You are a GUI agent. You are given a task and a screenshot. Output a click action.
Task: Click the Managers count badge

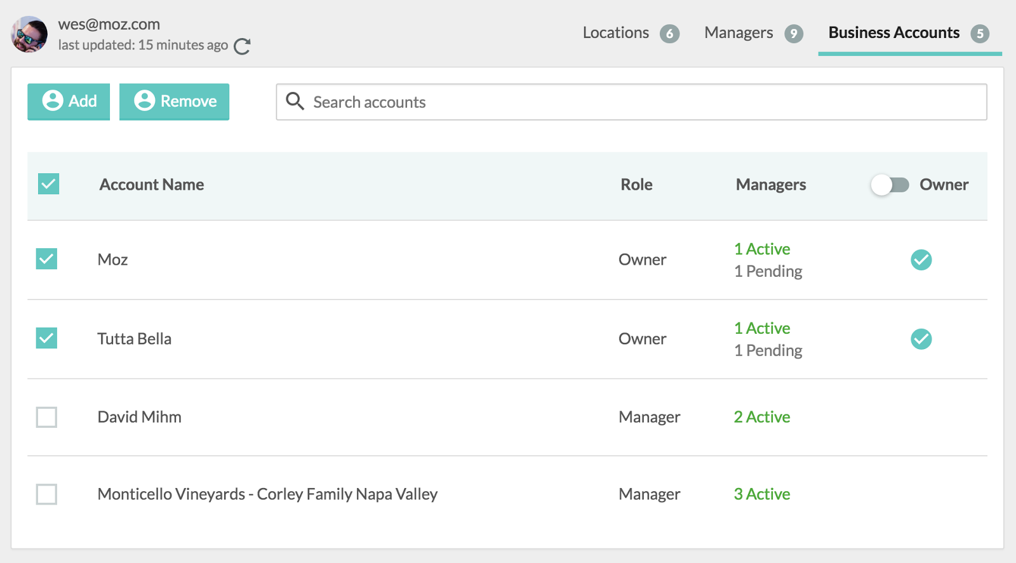pos(793,34)
